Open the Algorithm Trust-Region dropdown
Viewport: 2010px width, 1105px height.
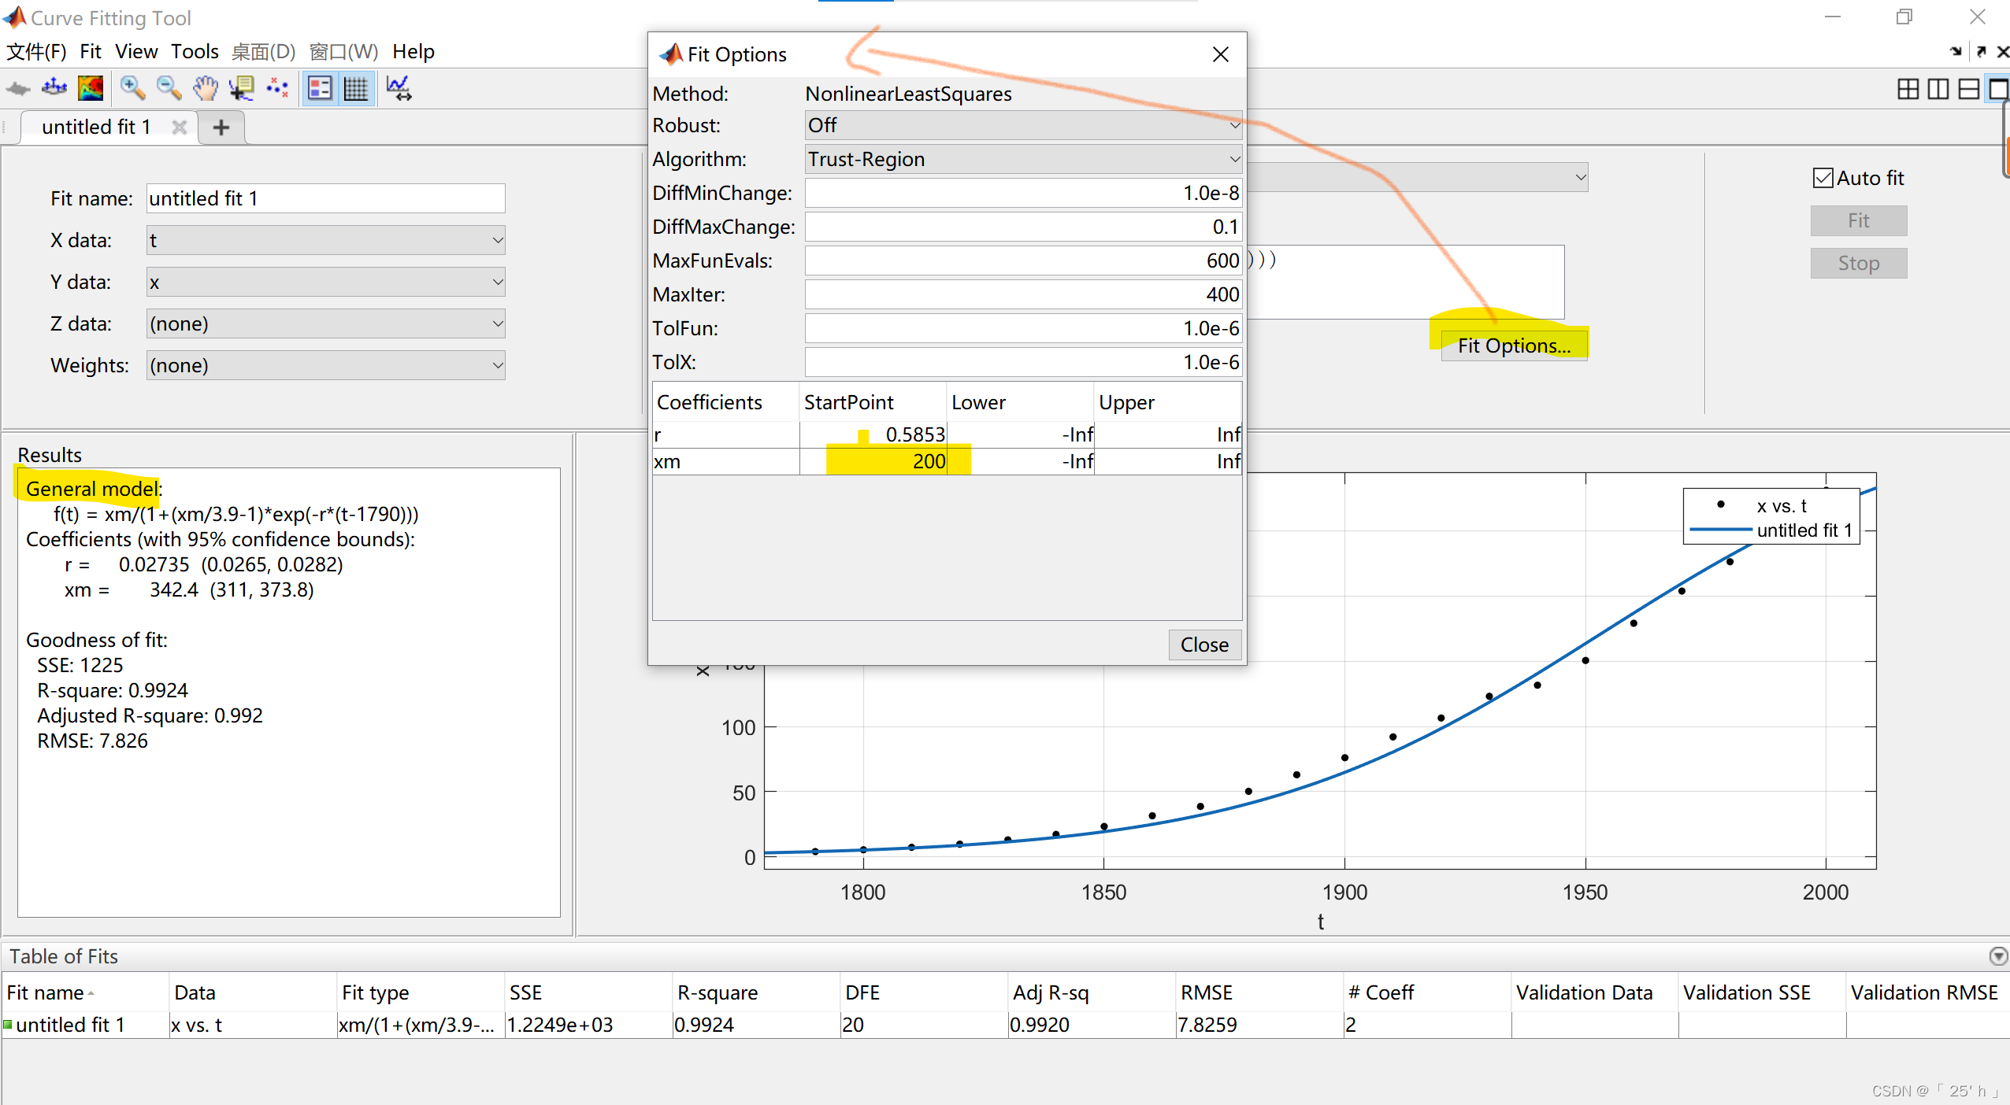pos(1023,159)
